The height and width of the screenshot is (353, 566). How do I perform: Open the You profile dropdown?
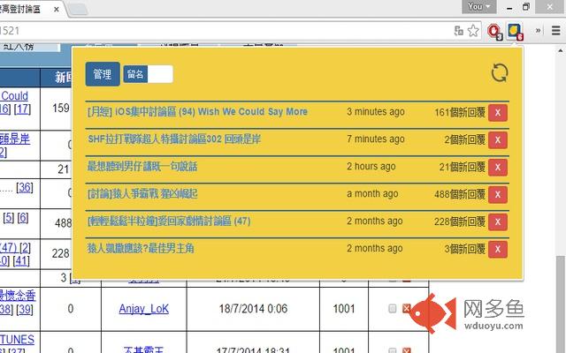click(x=476, y=6)
